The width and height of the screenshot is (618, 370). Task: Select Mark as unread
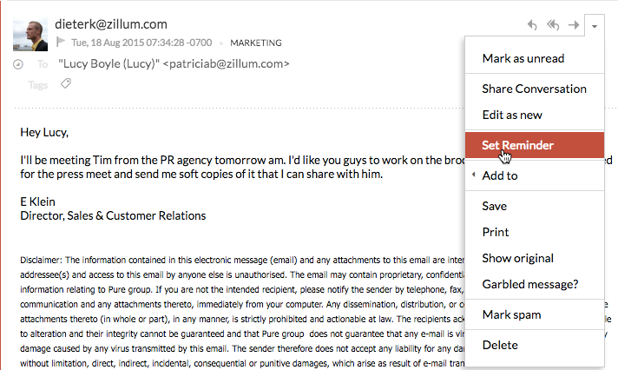523,58
